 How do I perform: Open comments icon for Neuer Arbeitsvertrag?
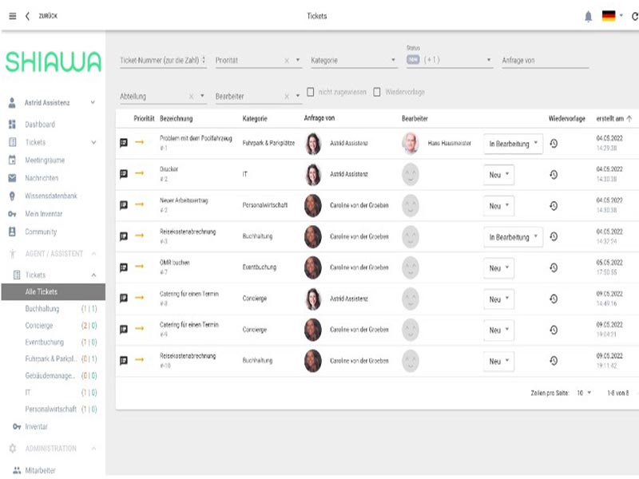point(124,205)
